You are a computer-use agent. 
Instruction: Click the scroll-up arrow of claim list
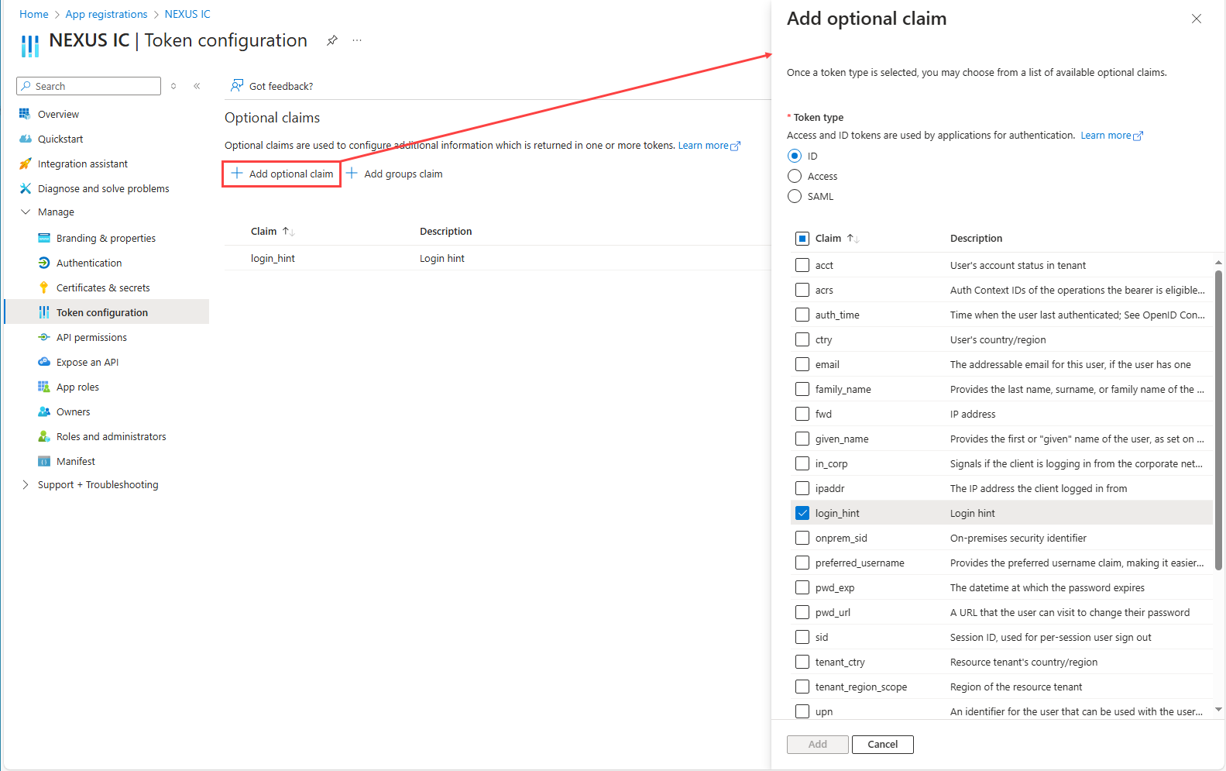[x=1218, y=263]
